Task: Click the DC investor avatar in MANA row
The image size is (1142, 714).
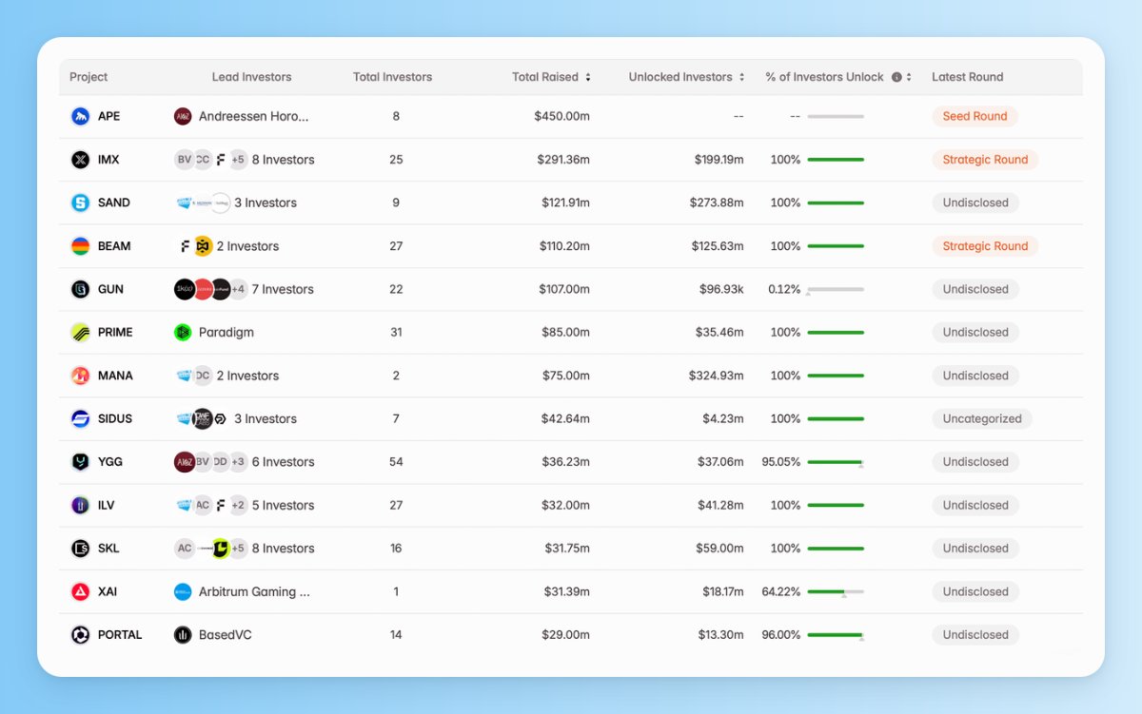Action: (203, 376)
